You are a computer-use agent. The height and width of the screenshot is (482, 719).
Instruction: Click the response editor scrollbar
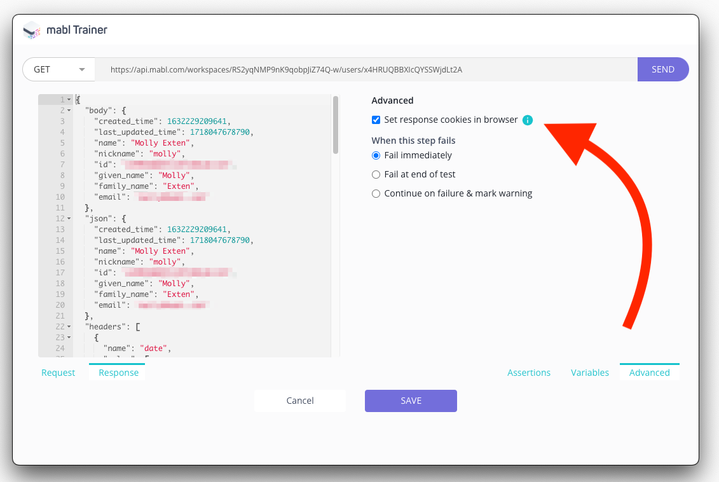tap(336, 125)
